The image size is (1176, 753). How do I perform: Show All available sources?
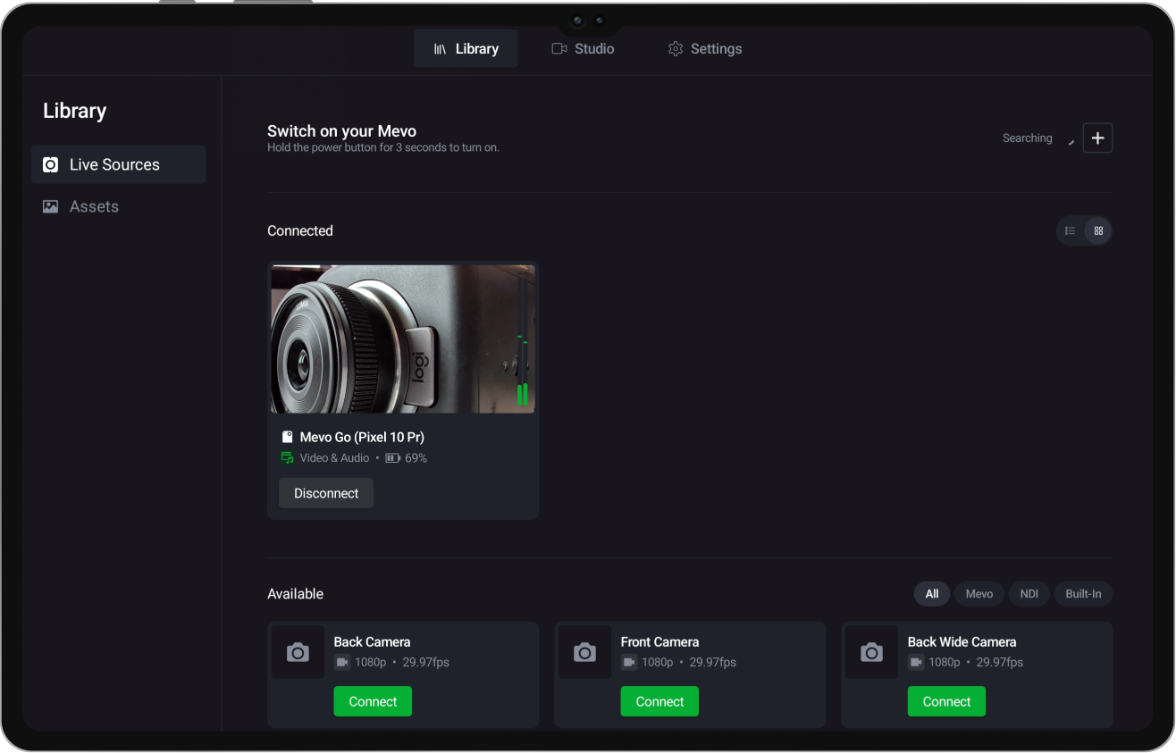pos(932,594)
